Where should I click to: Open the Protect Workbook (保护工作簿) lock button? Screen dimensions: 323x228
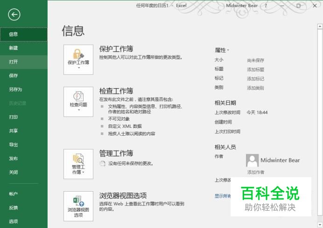point(78,60)
